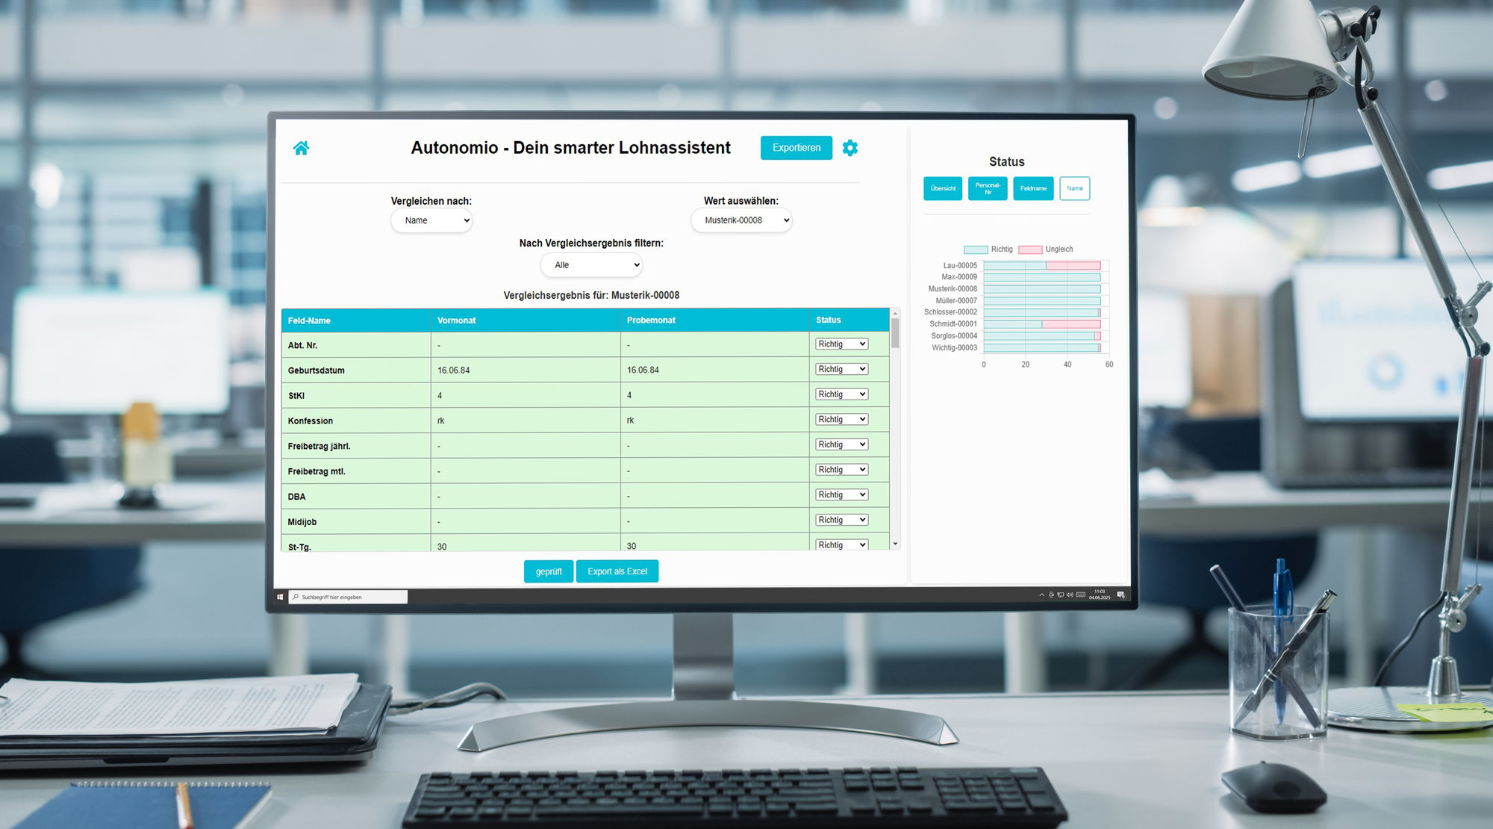
Task: Click the geprüft button
Action: click(548, 571)
